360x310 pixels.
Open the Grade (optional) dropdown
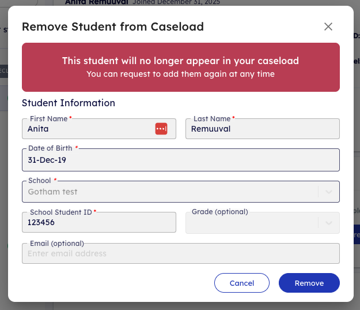coord(253,223)
